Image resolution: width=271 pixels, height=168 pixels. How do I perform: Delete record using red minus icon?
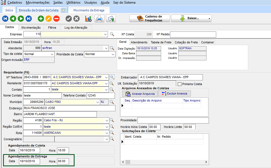tap(56, 19)
